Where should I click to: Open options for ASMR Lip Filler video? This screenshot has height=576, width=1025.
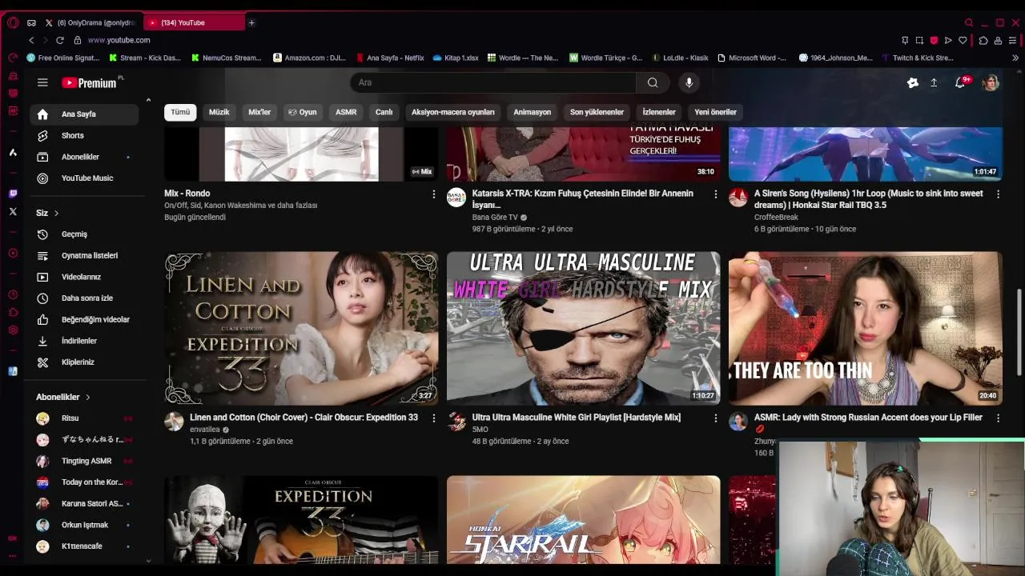point(998,418)
